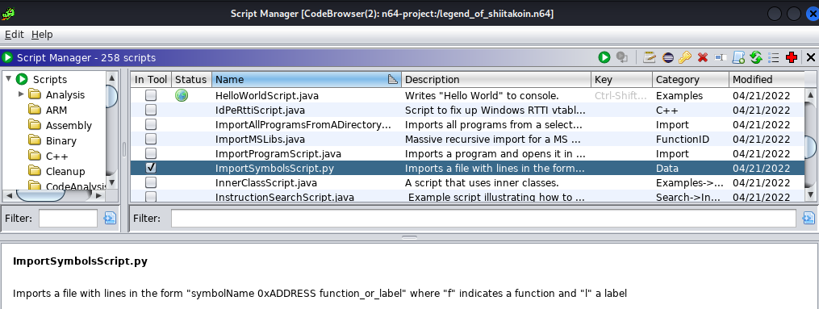Toggle In Tool checkbox for InnerClassScript.java
The width and height of the screenshot is (819, 309).
coord(151,182)
